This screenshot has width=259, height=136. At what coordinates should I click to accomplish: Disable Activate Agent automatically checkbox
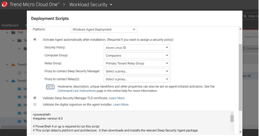[35, 39]
